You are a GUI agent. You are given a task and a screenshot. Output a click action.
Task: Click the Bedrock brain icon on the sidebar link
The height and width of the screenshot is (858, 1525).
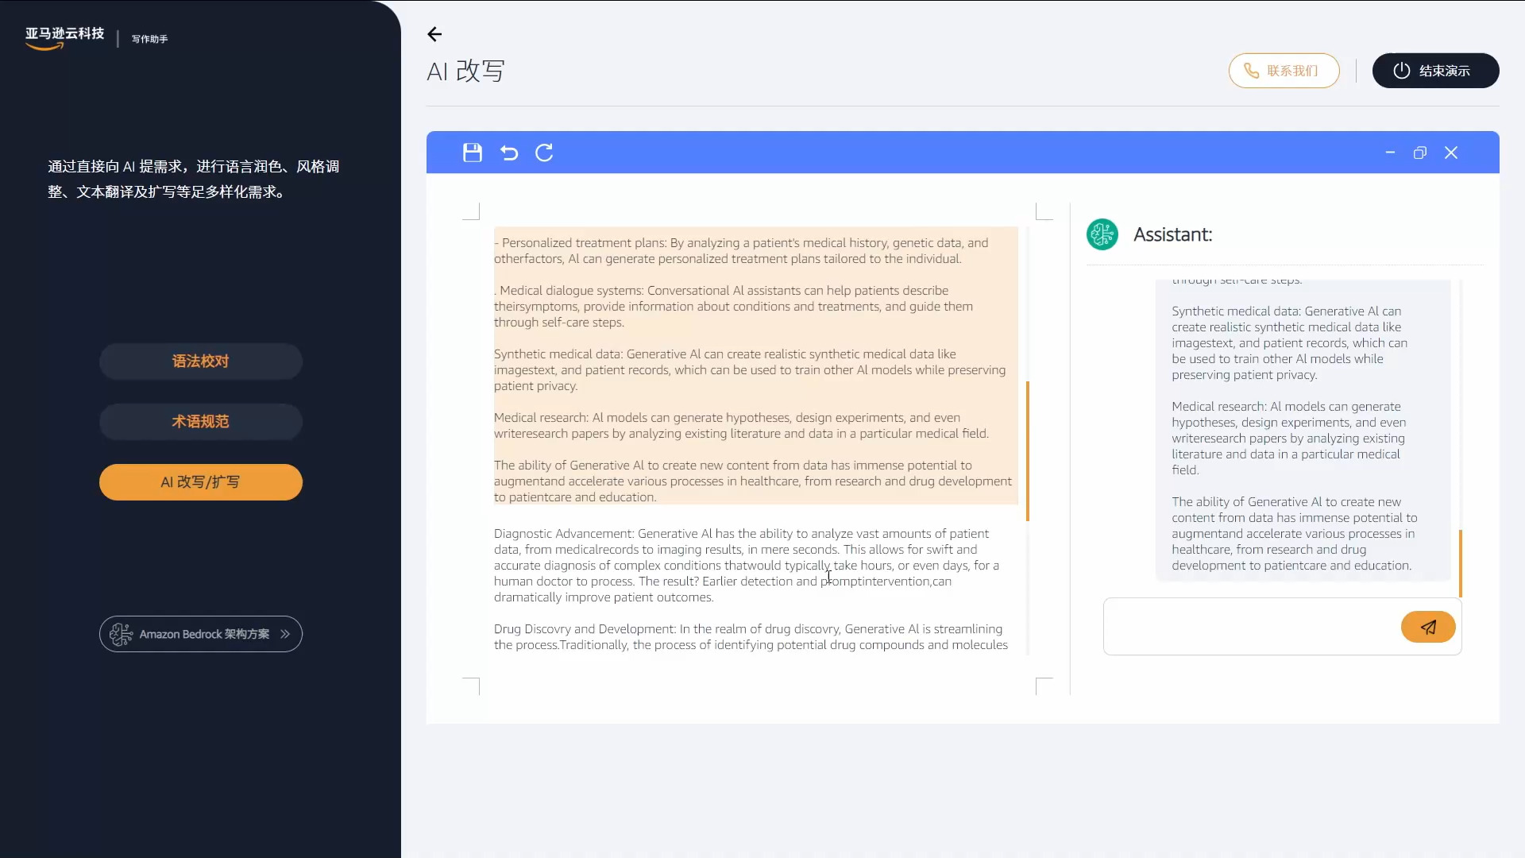tap(121, 634)
